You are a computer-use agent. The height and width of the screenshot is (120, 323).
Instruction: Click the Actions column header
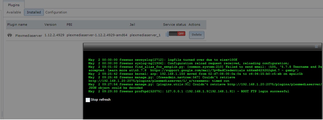pos(194,25)
